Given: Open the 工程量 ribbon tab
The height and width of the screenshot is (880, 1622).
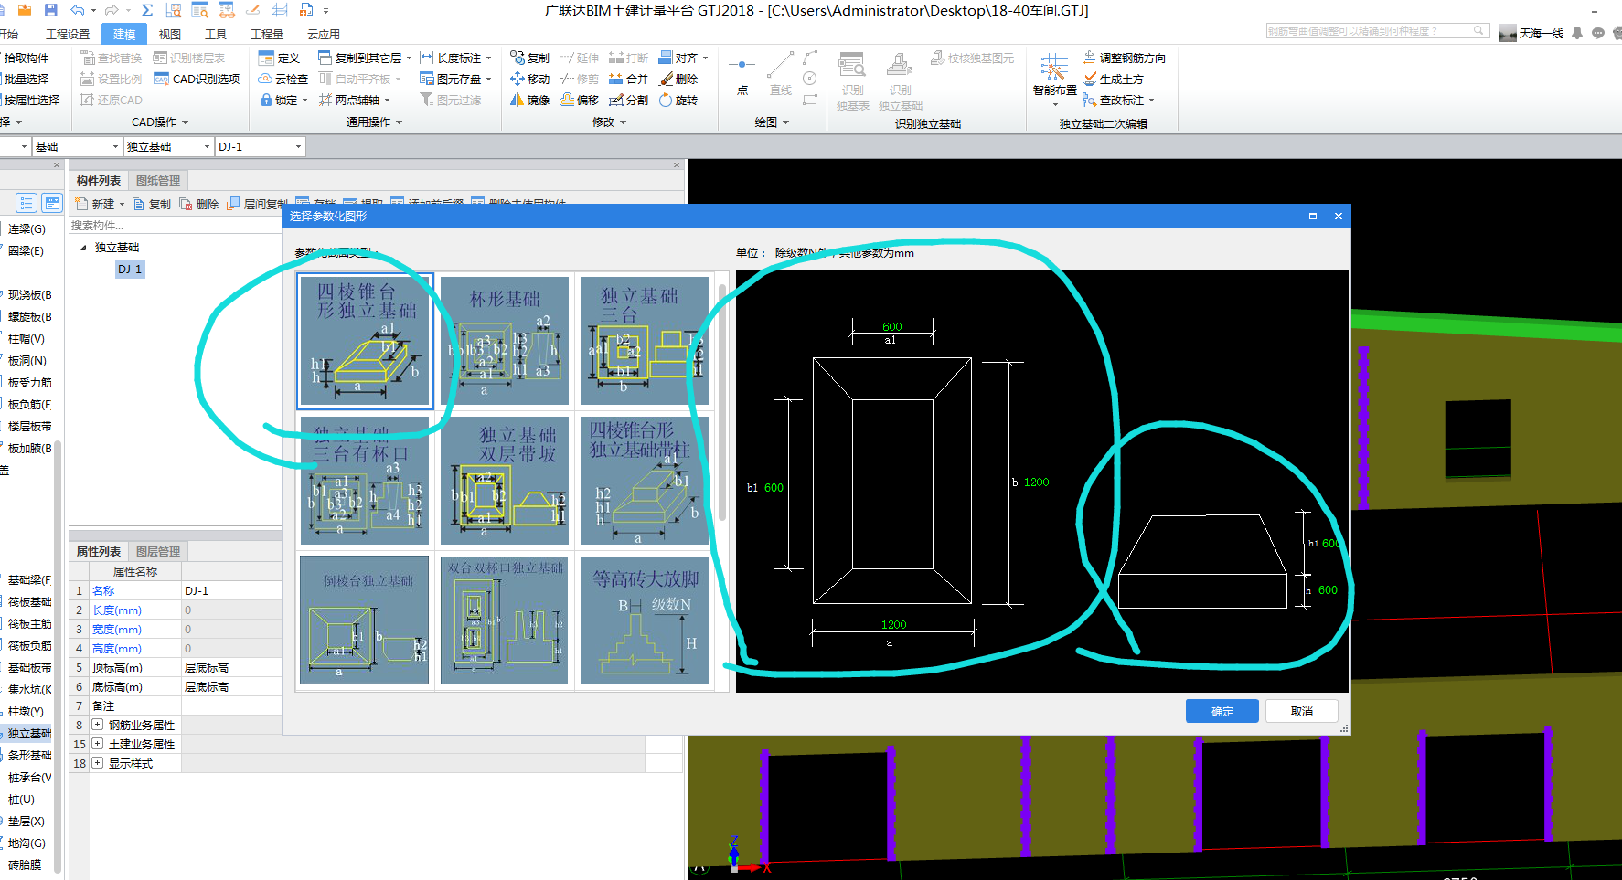Looking at the screenshot, I should click(x=267, y=34).
